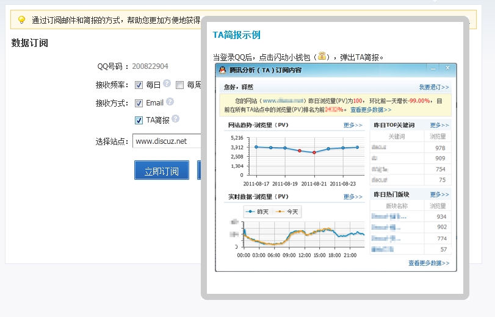Viewport: 495px width, 317px height.
Task: Click section pageview value 934
Action: [441, 216]
